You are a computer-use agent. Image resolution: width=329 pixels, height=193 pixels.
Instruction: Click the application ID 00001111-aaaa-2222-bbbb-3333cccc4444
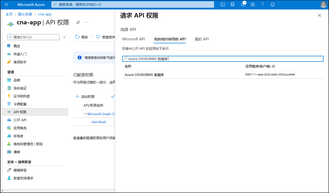(270, 74)
